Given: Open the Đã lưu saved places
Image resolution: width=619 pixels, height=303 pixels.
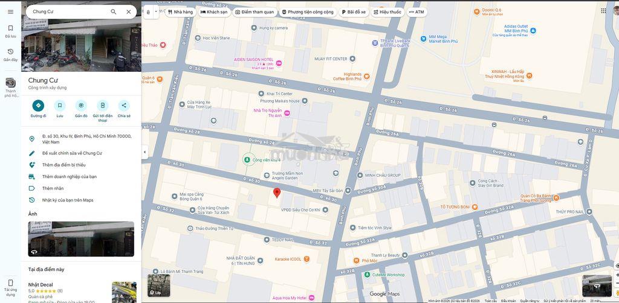Looking at the screenshot, I should (11, 31).
